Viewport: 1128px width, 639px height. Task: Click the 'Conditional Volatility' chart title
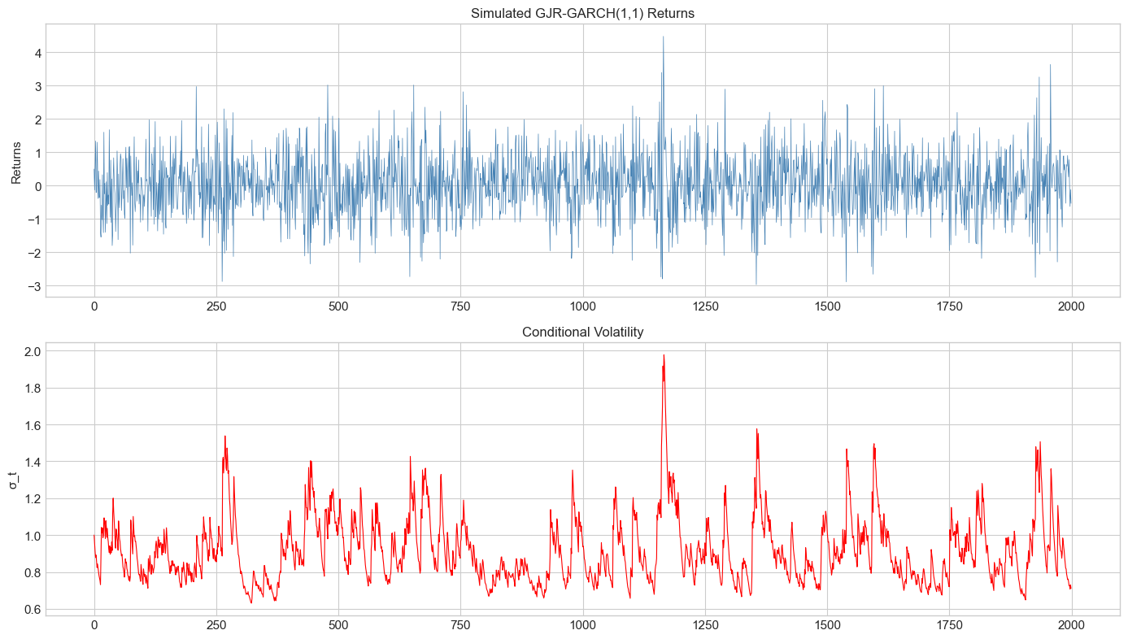pyautogui.click(x=582, y=332)
